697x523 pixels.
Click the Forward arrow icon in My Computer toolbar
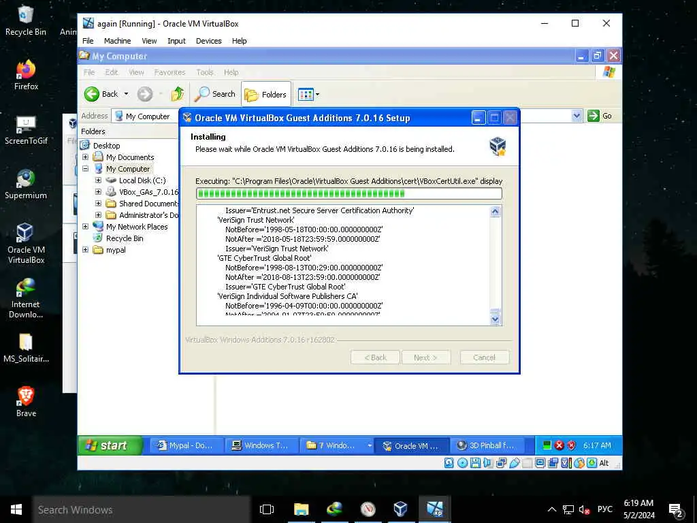tap(144, 94)
